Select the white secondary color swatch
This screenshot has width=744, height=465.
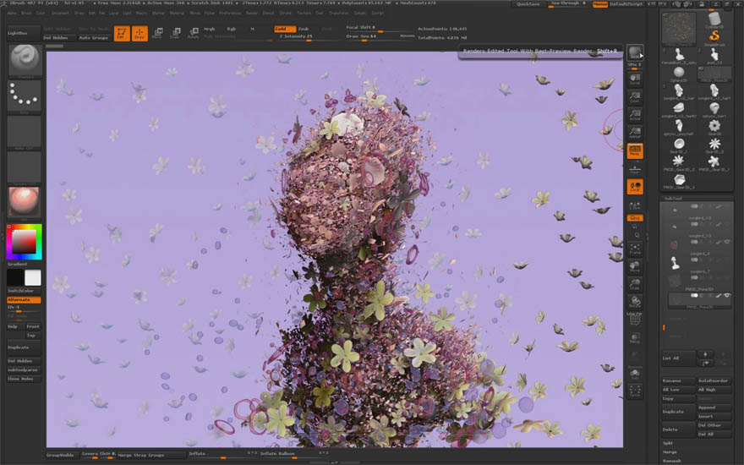coord(33,277)
